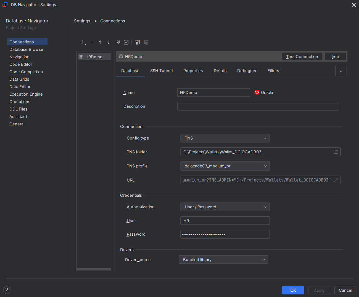Image resolution: width=359 pixels, height=297 pixels.
Task: Open Data Editor settings
Action: coord(20,86)
